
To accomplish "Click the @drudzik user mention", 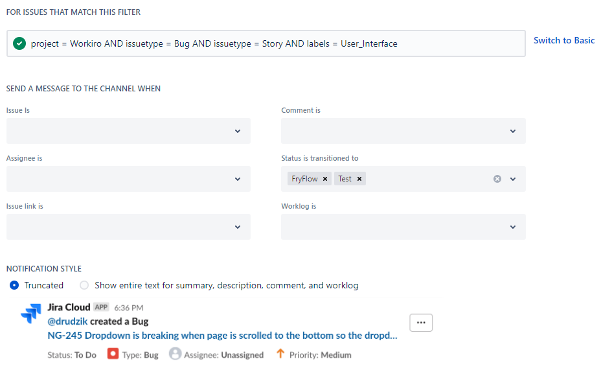I will coord(67,321).
